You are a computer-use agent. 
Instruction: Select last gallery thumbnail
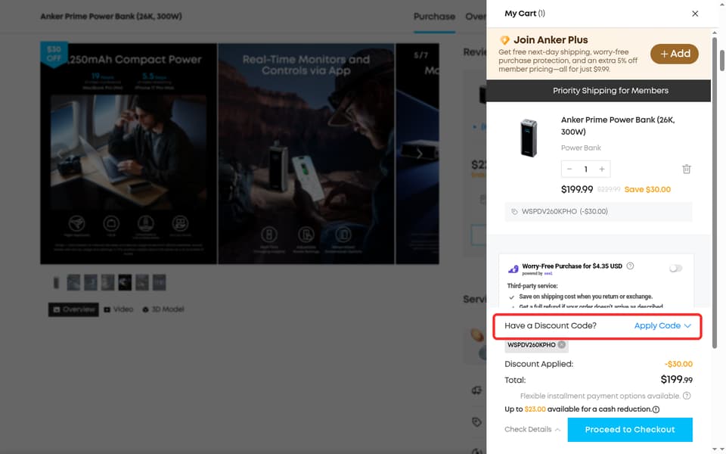[160, 282]
